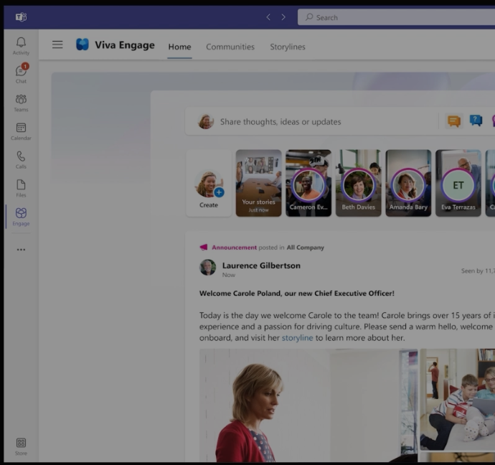Create a new story
The image size is (495, 465).
click(209, 184)
